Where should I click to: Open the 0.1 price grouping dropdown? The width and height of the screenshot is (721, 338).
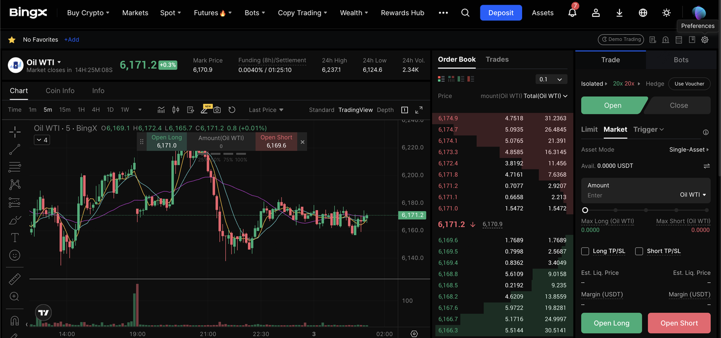[x=551, y=79]
